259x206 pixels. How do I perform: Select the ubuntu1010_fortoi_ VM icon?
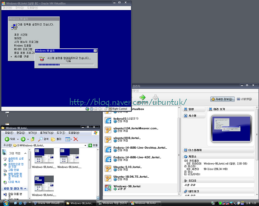(108, 139)
